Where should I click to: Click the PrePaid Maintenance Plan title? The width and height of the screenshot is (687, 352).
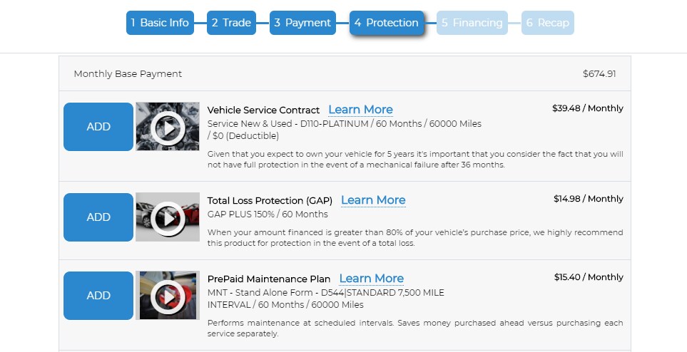[x=268, y=279]
